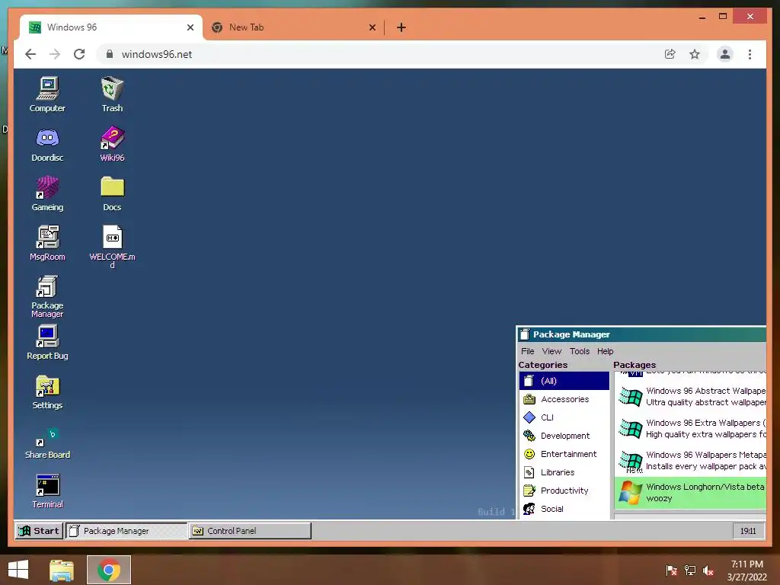Open the File menu in Package Manager

pyautogui.click(x=527, y=351)
